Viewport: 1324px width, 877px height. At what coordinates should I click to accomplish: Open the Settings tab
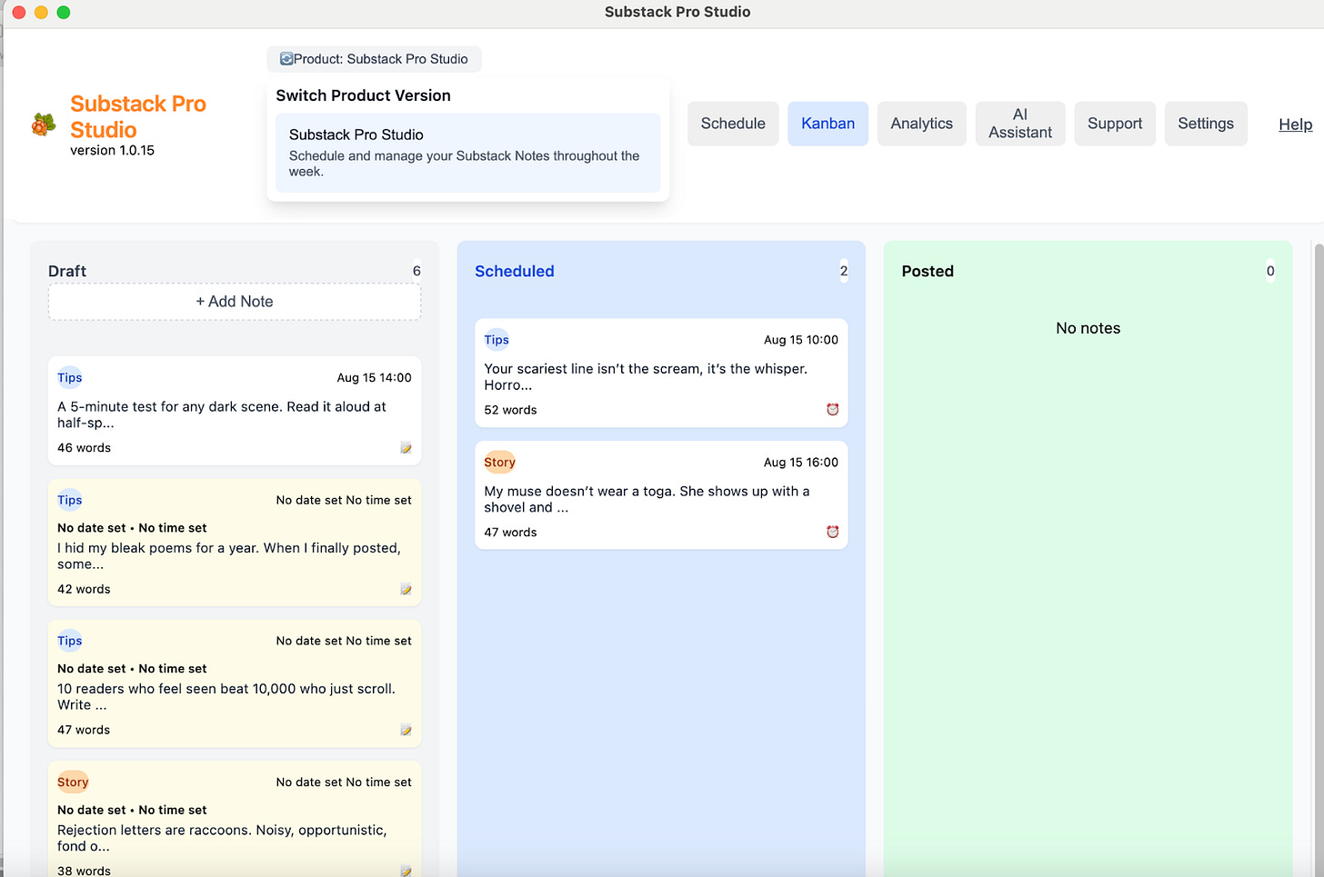click(x=1206, y=124)
